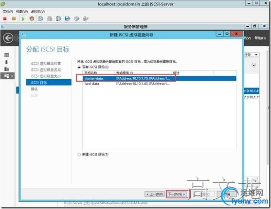Click the 上一步(P) previous button
Screen dimensions: 271x209
click(155, 194)
